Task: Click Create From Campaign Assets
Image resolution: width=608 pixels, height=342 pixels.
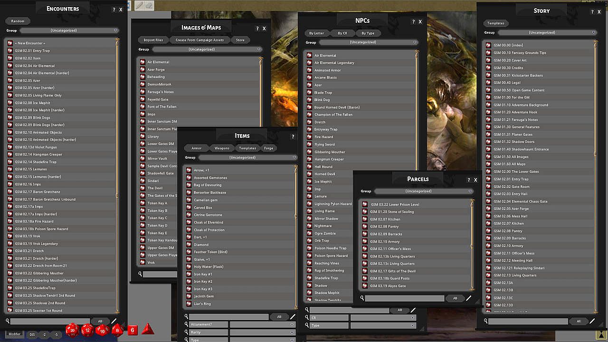Action: 199,40
